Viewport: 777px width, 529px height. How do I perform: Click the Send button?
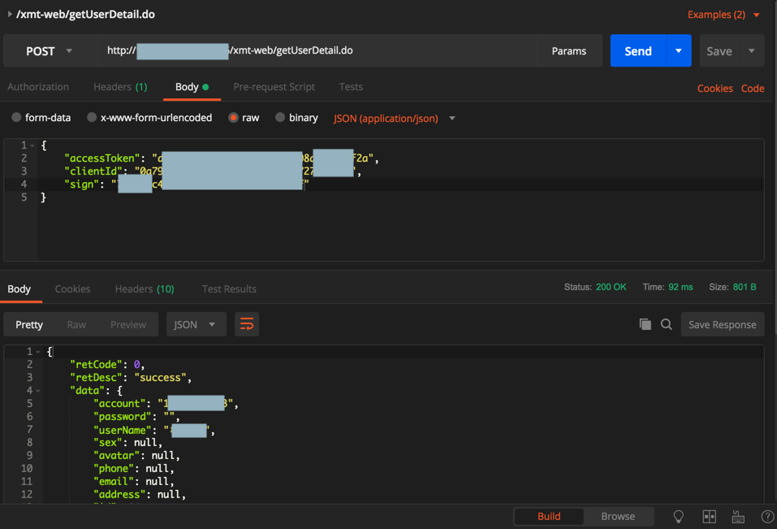(x=637, y=50)
